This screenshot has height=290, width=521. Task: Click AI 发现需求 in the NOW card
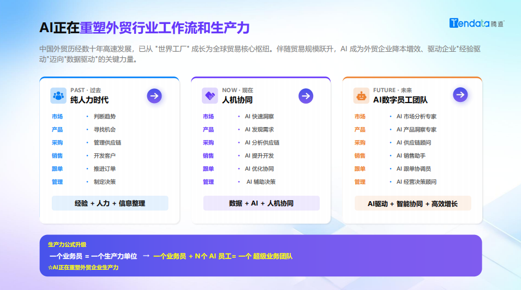[x=260, y=130]
